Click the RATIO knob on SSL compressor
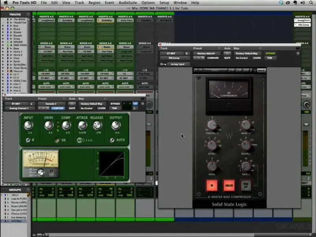This screenshot has height=237, width=316. pyautogui.click(x=212, y=166)
